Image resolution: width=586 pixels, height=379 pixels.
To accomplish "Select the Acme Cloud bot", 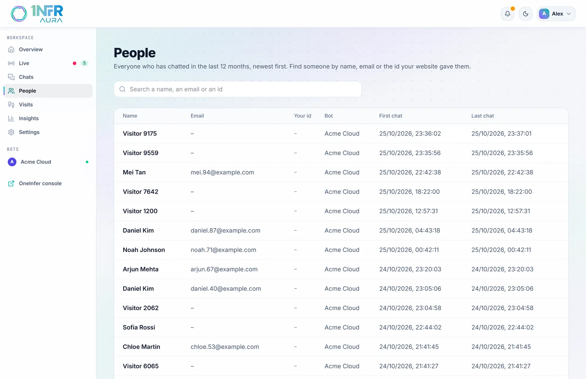I will pyautogui.click(x=48, y=162).
